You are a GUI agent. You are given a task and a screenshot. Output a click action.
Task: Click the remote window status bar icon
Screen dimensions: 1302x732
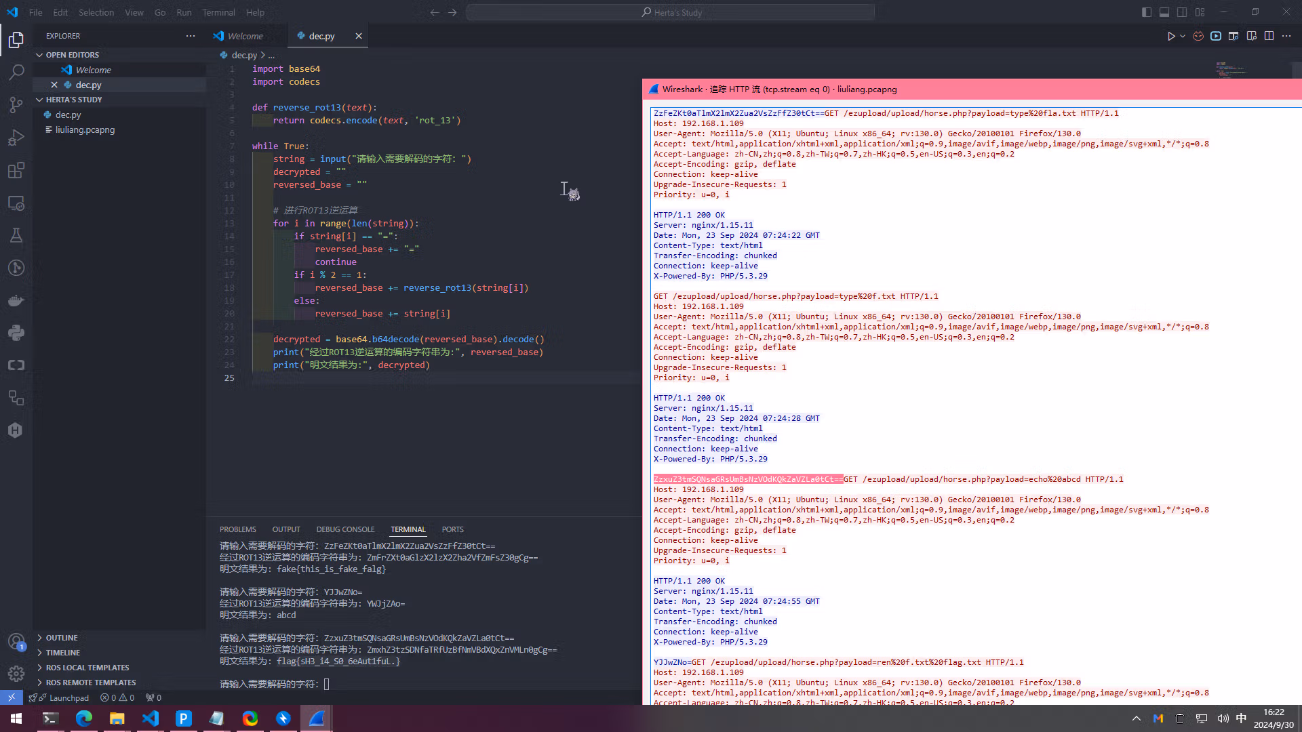(x=12, y=697)
